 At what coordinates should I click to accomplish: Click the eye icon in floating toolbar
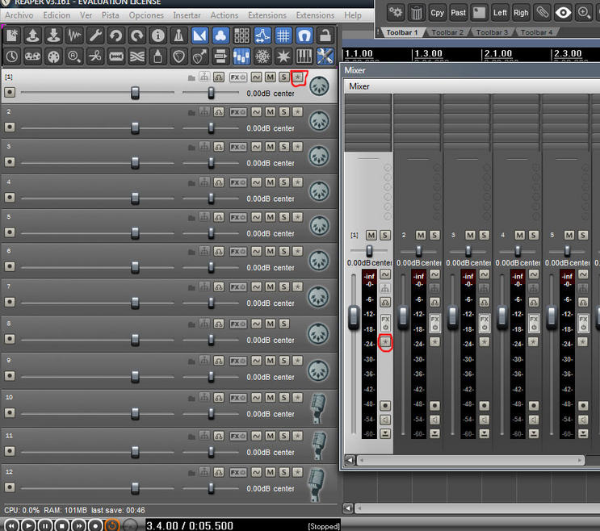pyautogui.click(x=563, y=12)
